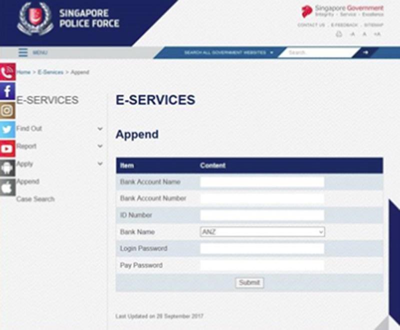The image size is (400, 330).
Task: Click the Bank Account Number field
Action: click(x=262, y=199)
